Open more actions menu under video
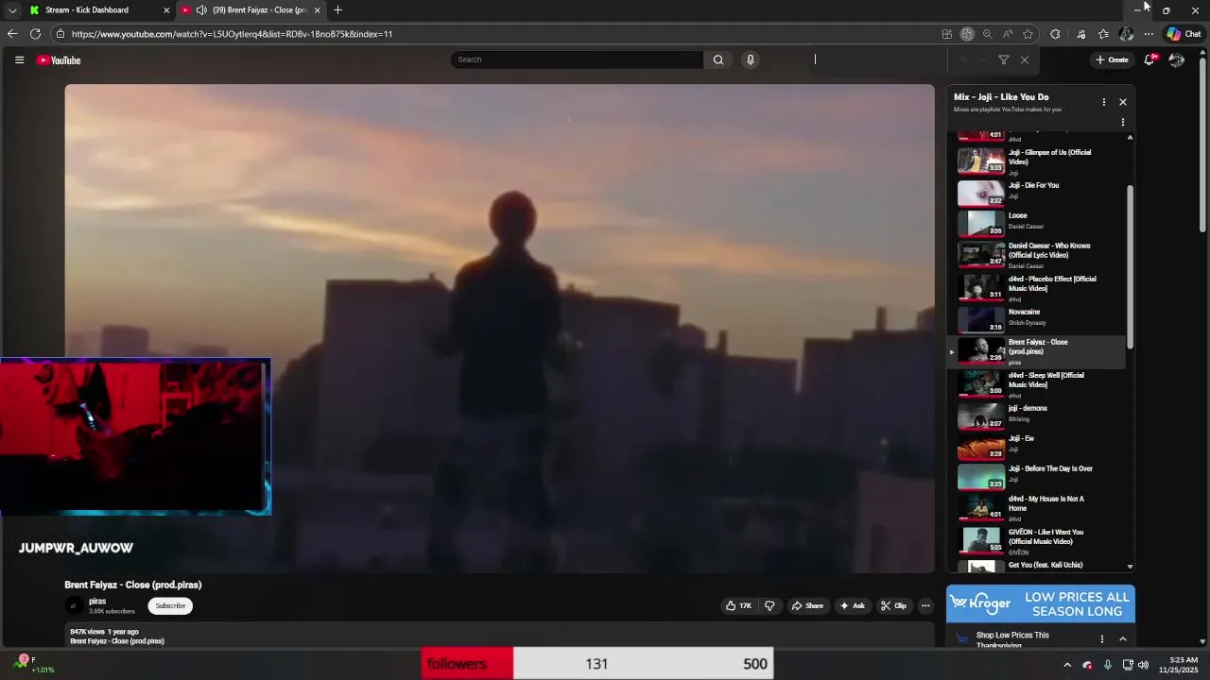This screenshot has height=680, width=1210. (x=925, y=605)
